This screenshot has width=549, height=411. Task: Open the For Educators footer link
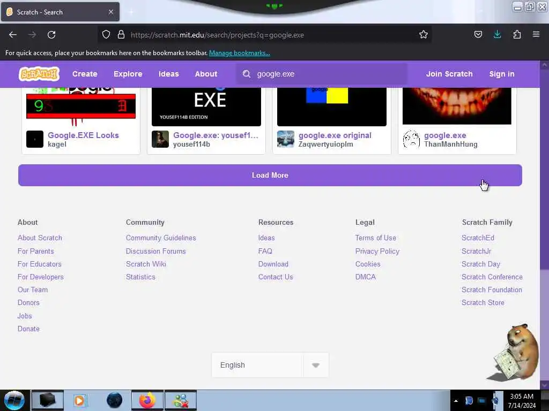40,264
